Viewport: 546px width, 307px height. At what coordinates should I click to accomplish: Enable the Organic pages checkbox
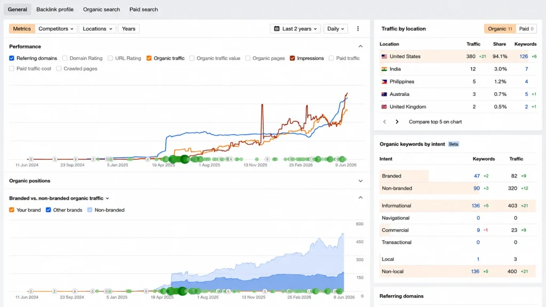pos(247,58)
